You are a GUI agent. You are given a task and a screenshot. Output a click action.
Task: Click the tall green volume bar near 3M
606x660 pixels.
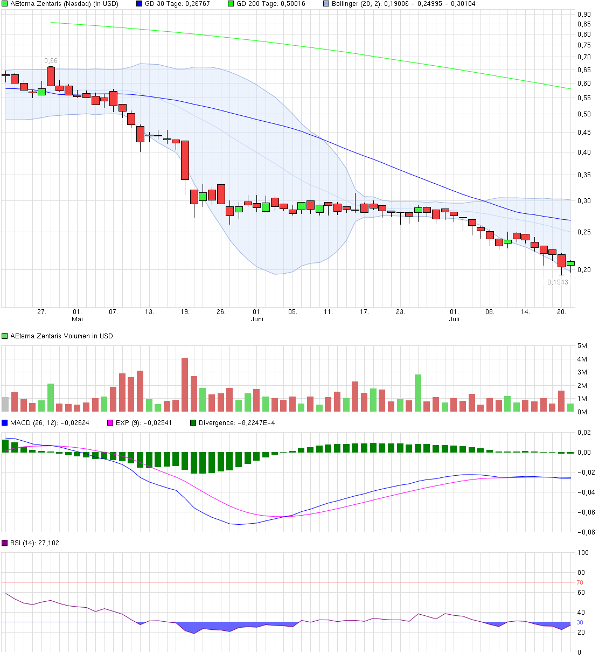[x=418, y=393]
